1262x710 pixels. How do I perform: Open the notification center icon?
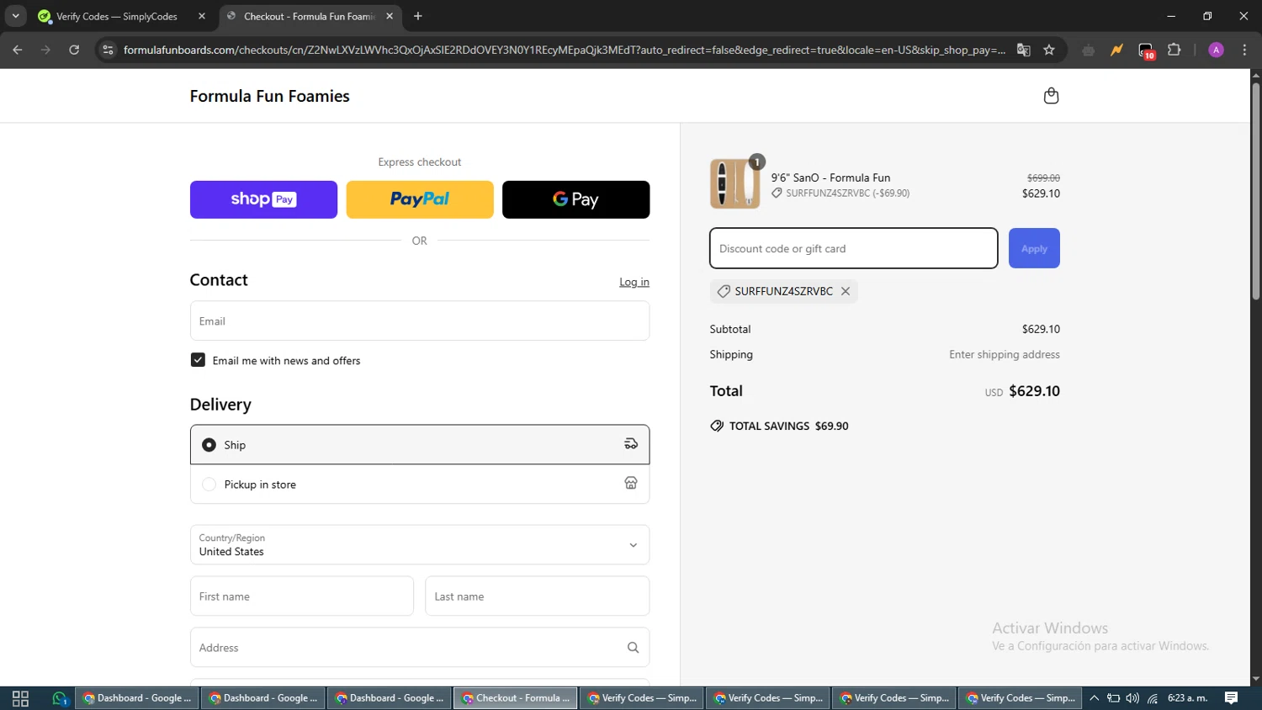point(1231,698)
